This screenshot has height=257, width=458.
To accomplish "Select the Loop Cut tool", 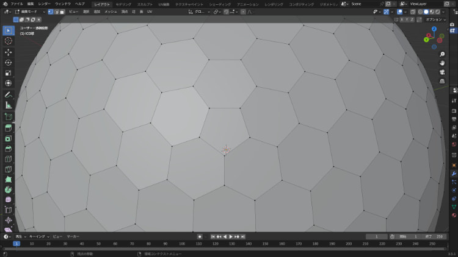I will [9, 159].
